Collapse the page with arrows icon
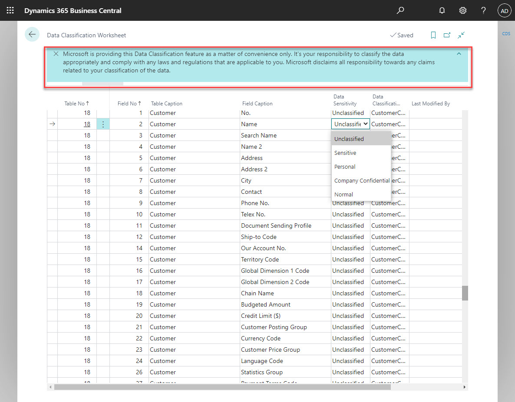 461,35
